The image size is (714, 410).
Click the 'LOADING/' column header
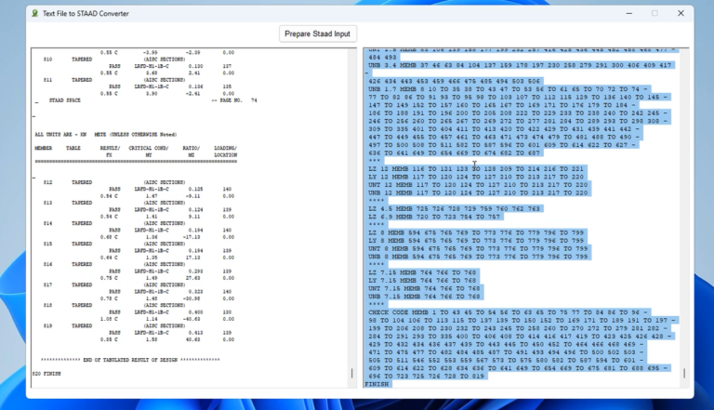coord(225,148)
